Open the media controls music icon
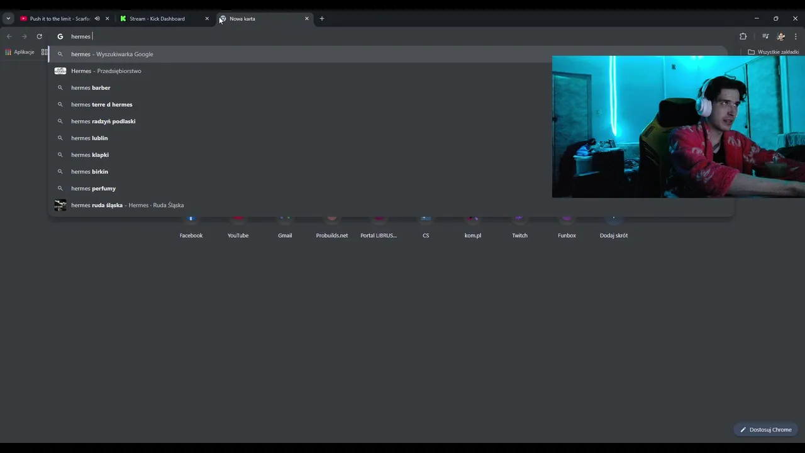The width and height of the screenshot is (805, 453). tap(765, 36)
